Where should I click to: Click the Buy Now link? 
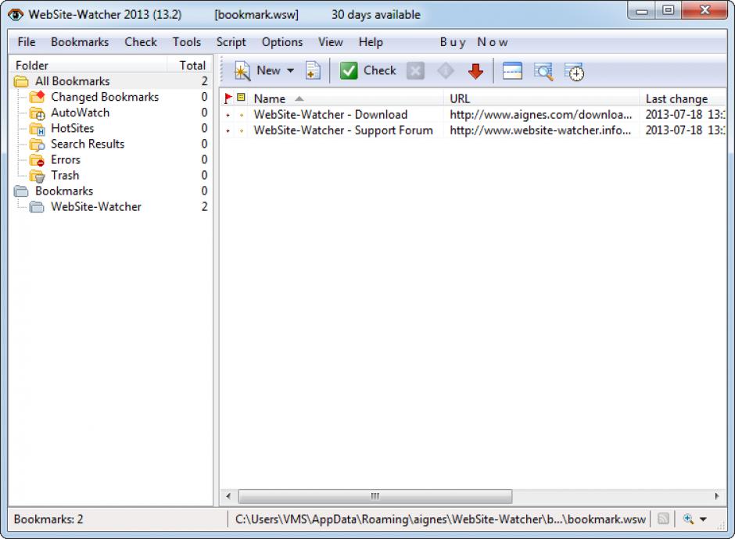(x=474, y=42)
